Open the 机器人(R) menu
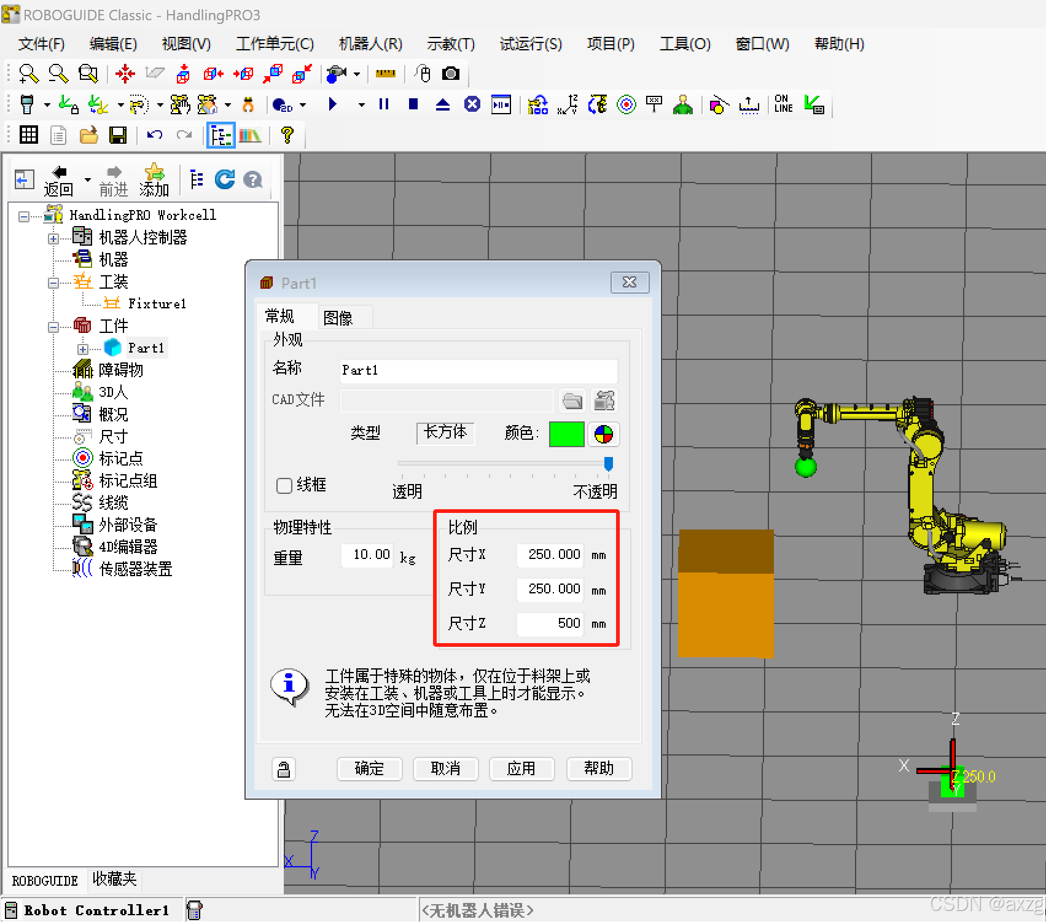The image size is (1046, 922). pos(370,44)
